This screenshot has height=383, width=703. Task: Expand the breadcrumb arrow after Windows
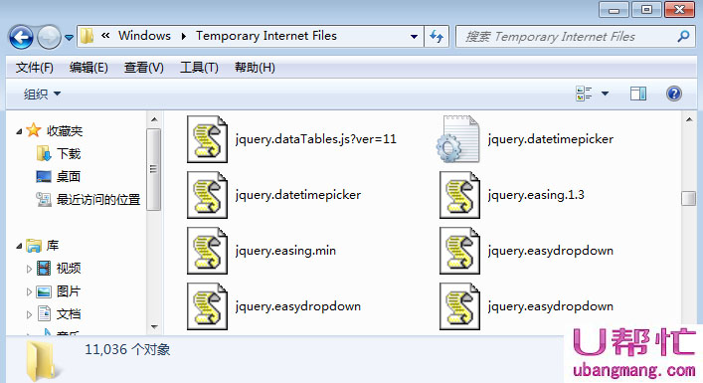pyautogui.click(x=183, y=37)
